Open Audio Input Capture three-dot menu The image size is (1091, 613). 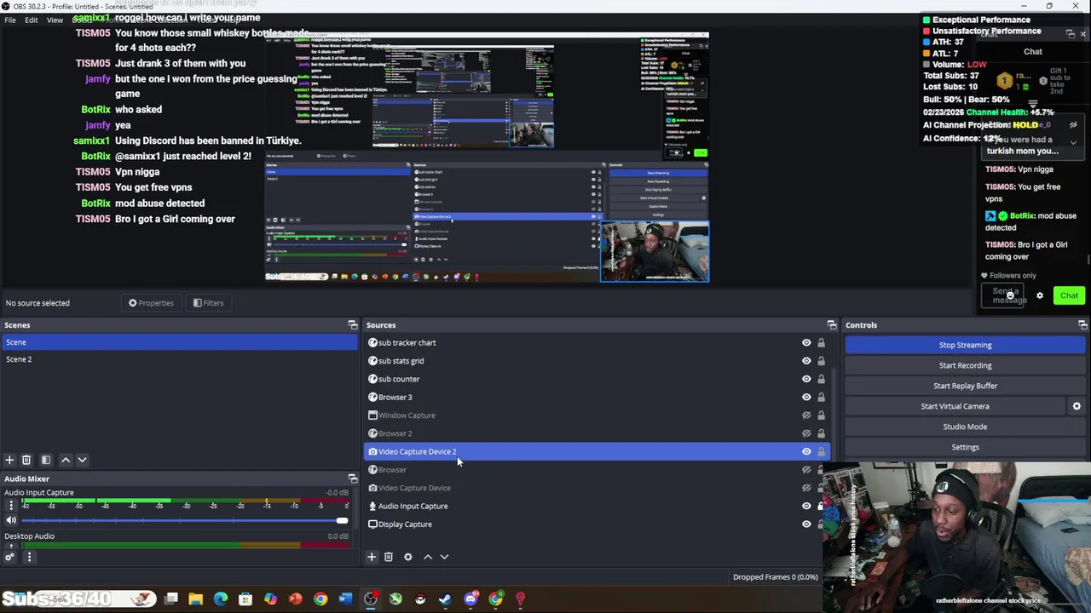pyautogui.click(x=11, y=506)
